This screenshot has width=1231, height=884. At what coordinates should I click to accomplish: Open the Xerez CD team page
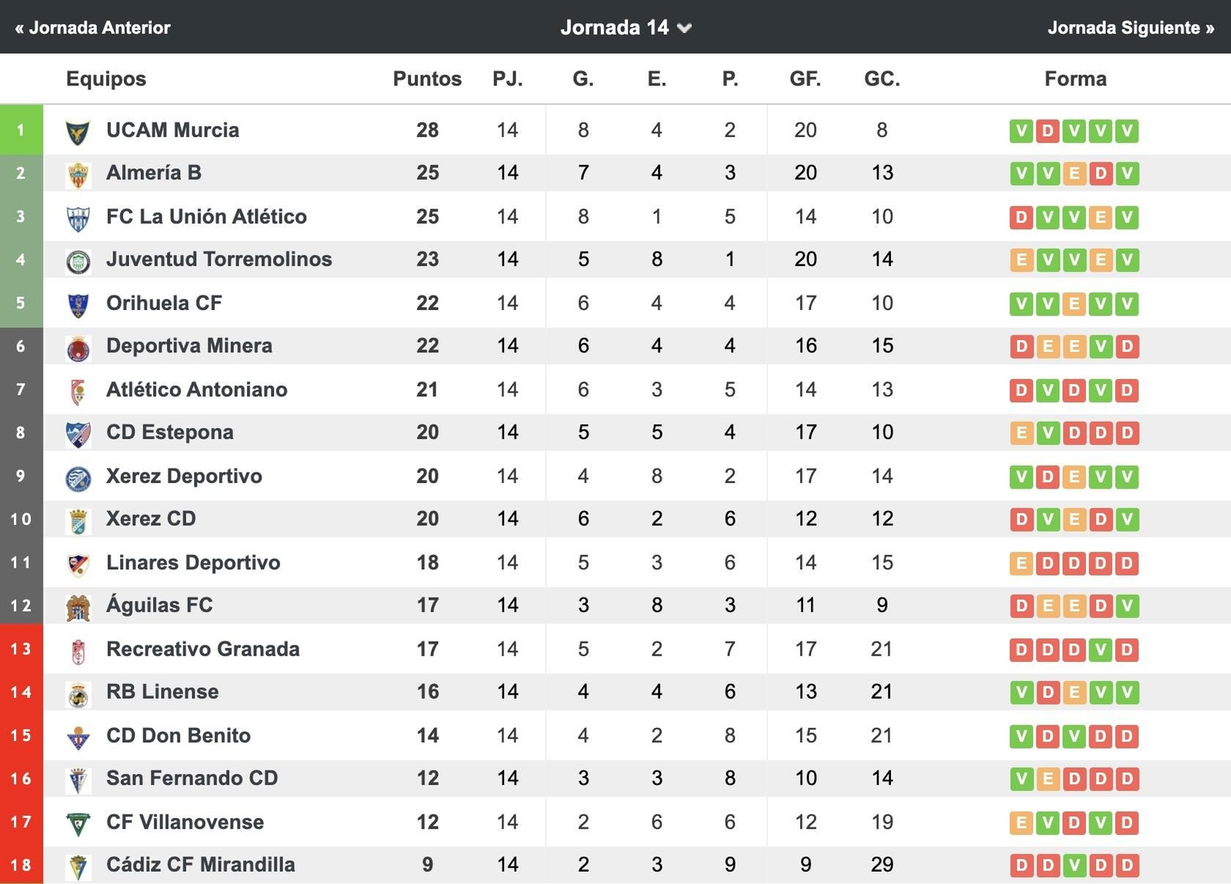pos(151,519)
